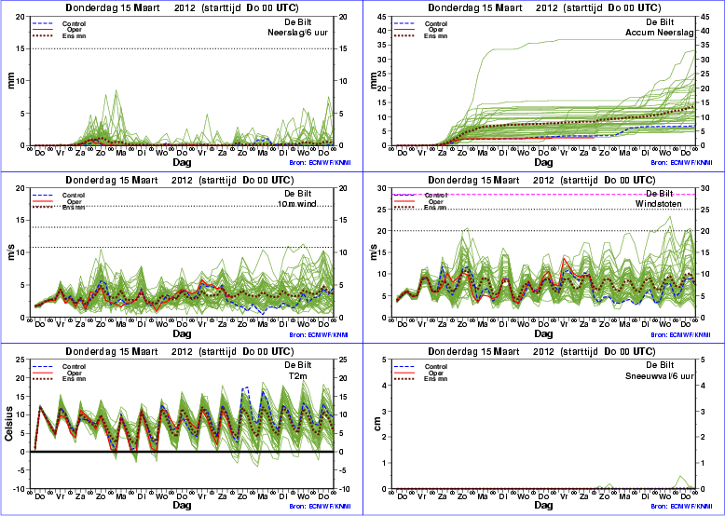Click the mm axis label on Neerslag/6 uur chart
Viewport: 725px width, 516px height.
point(10,81)
